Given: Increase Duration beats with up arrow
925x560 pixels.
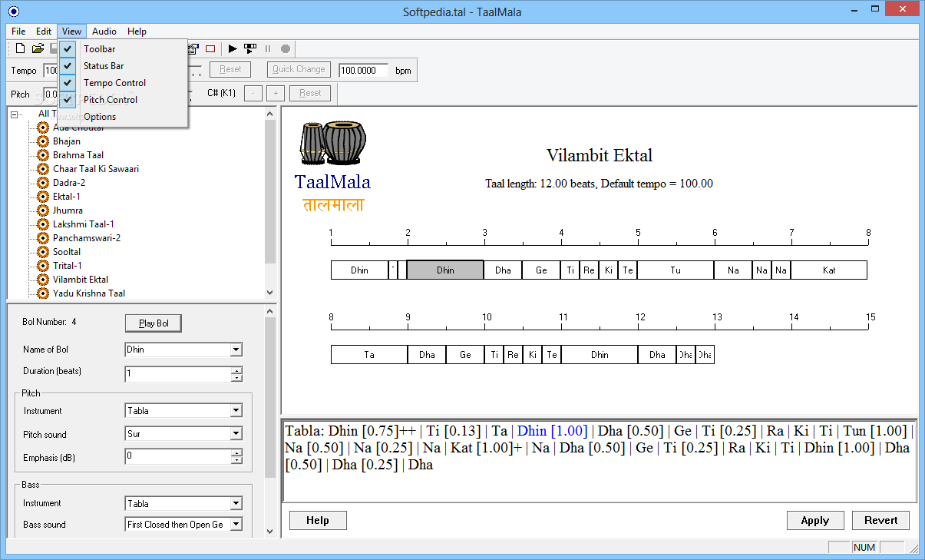Looking at the screenshot, I should [x=236, y=370].
